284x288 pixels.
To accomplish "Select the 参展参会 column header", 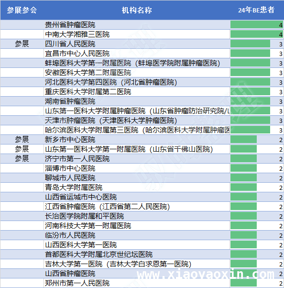I will [22, 10].
